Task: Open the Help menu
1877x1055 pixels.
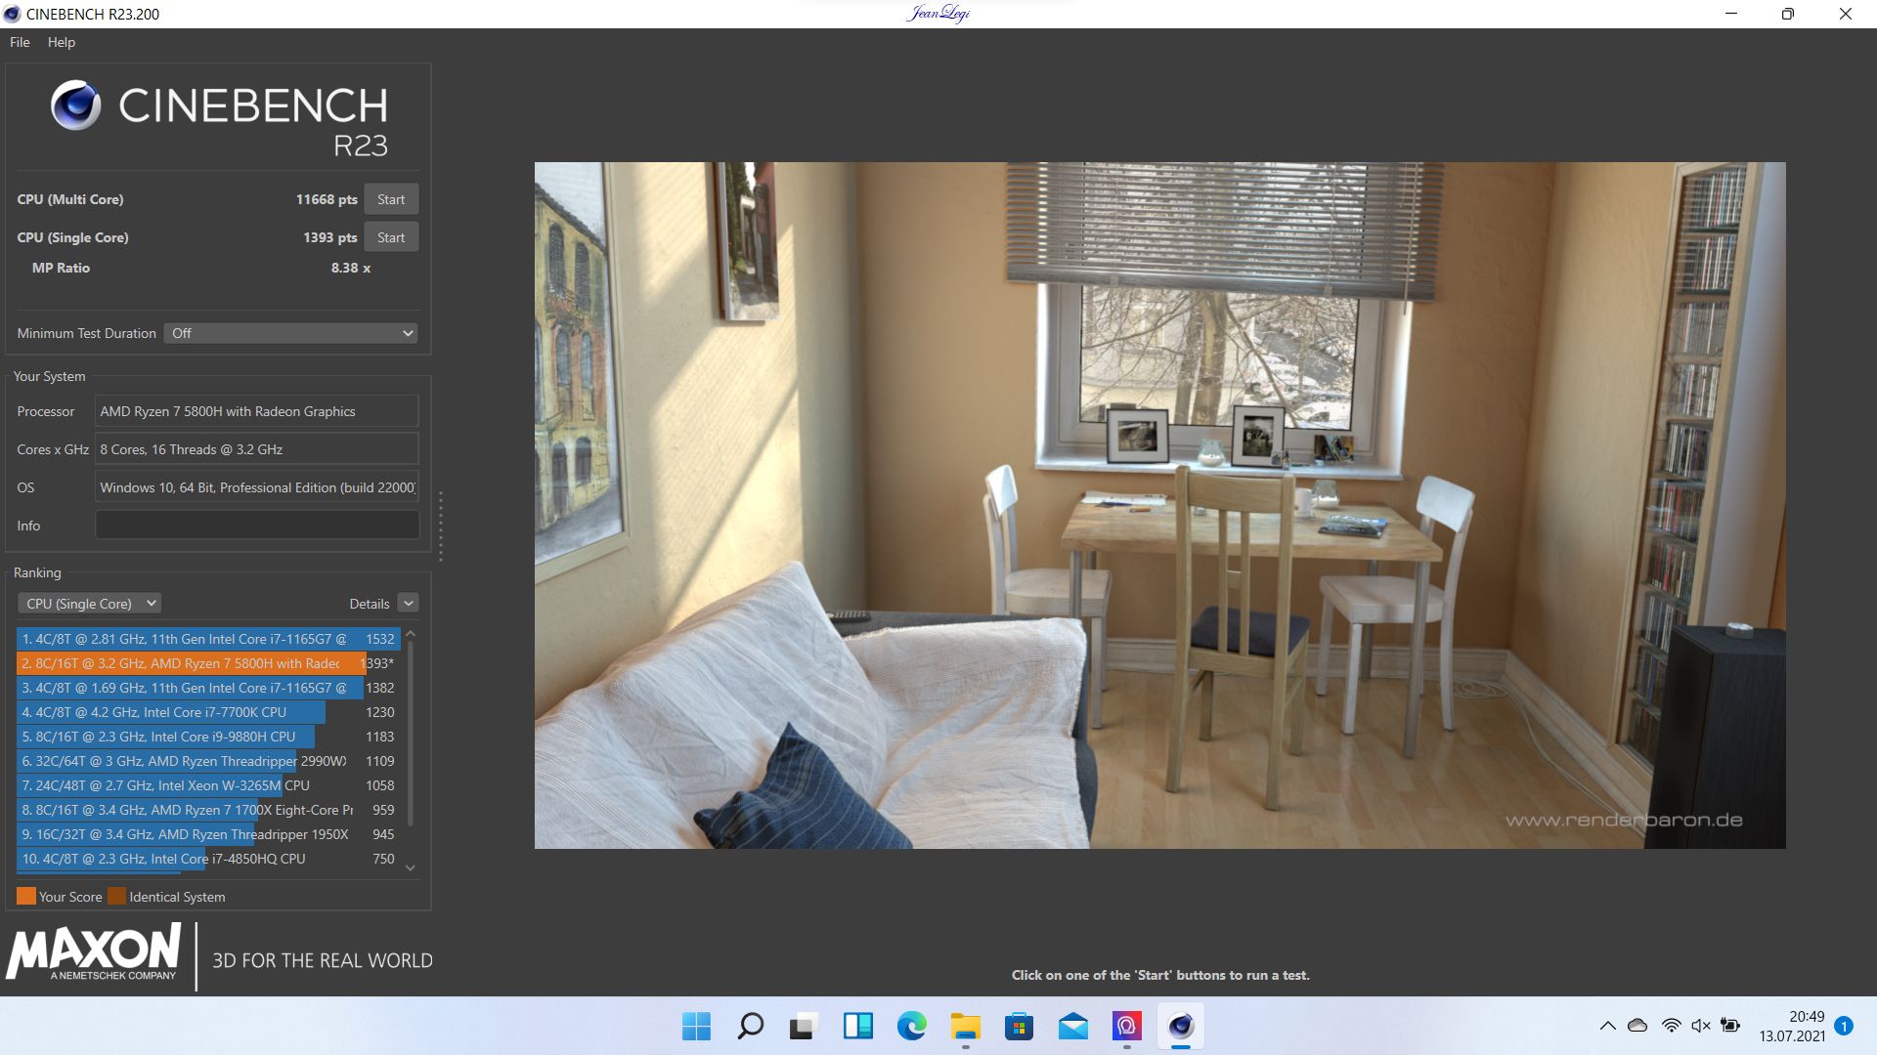Action: tap(60, 43)
